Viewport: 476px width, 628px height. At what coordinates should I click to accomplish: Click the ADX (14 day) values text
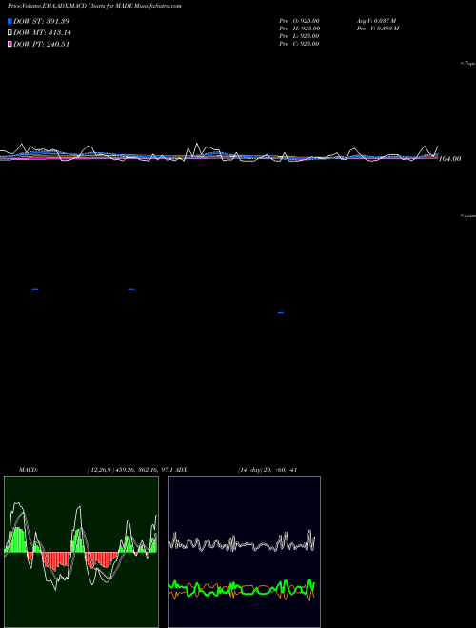click(x=268, y=470)
